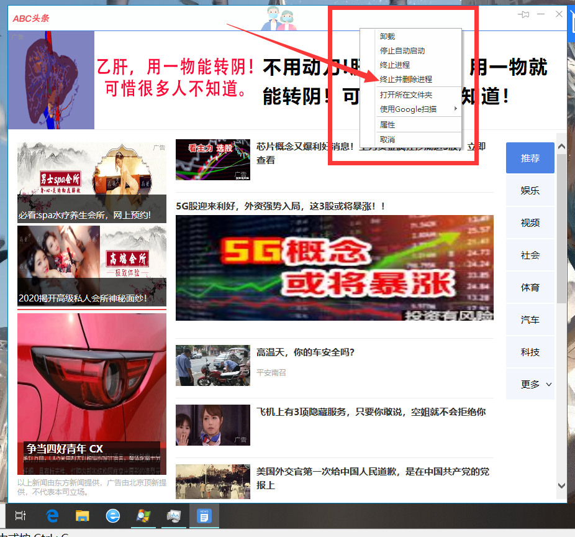Select the 科技 sidebar tab
The width and height of the screenshot is (575, 537).
coord(530,352)
